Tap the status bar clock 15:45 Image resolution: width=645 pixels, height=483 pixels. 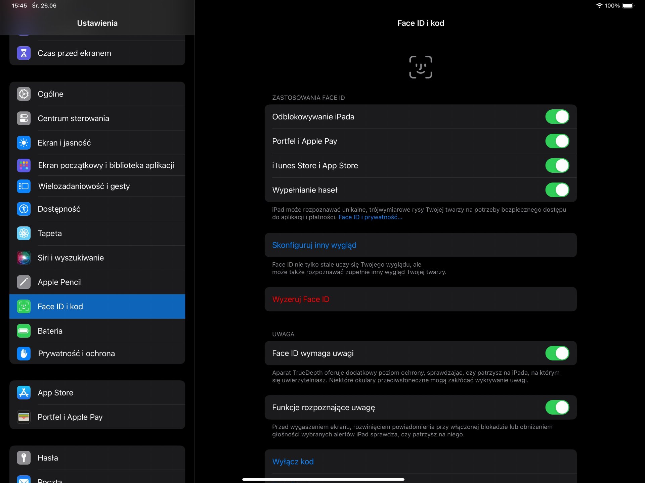coord(19,6)
